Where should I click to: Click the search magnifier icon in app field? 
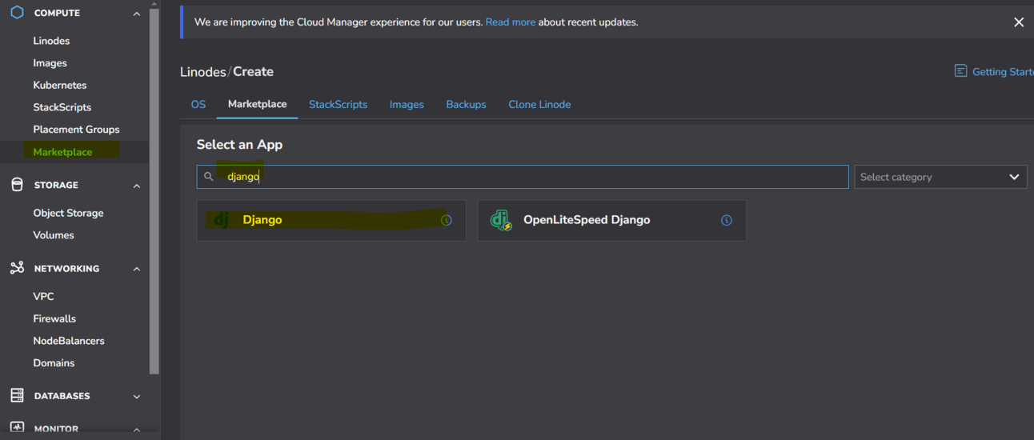[x=209, y=177]
